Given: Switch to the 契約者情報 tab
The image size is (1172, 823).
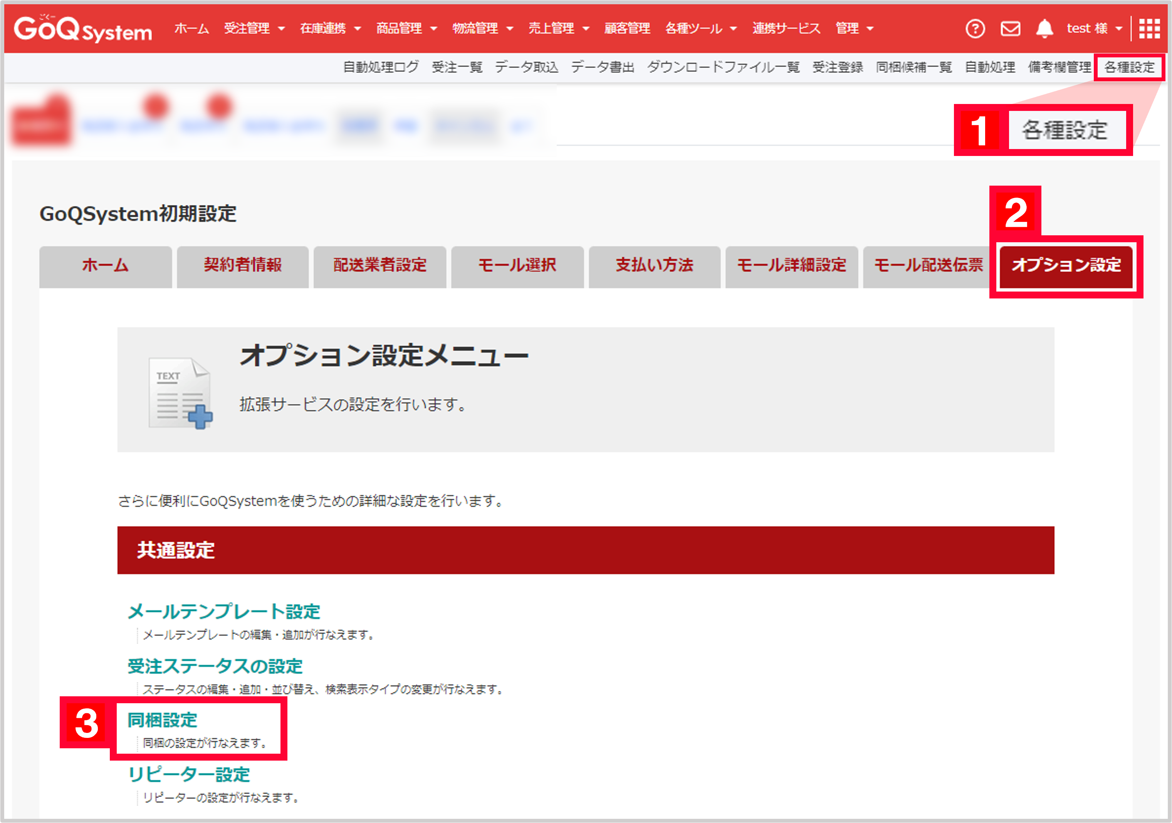Looking at the screenshot, I should (243, 267).
